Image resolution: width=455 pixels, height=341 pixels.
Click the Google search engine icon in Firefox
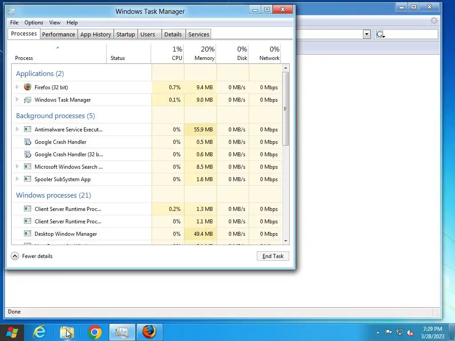[380, 35]
